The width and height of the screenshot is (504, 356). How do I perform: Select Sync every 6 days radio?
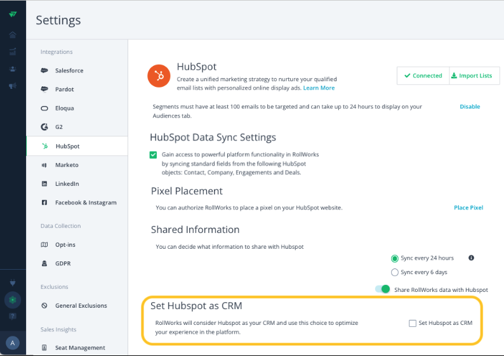(x=395, y=272)
